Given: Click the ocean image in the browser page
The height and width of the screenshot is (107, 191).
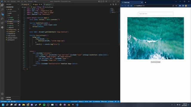Looking at the screenshot, I should pyautogui.click(x=155, y=38).
